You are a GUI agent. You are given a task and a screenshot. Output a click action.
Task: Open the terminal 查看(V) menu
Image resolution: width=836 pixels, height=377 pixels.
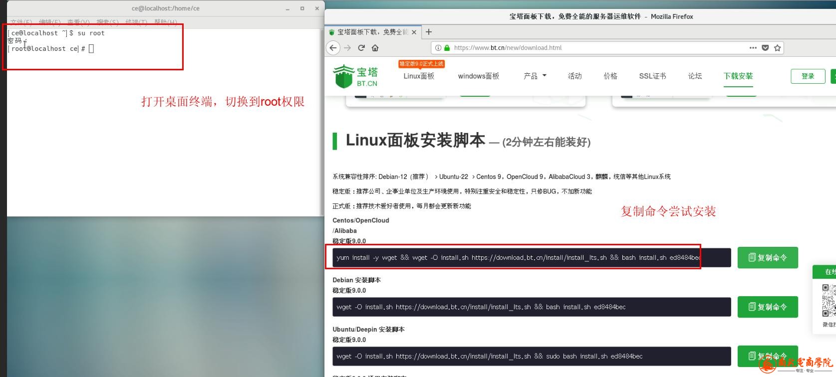coord(78,22)
